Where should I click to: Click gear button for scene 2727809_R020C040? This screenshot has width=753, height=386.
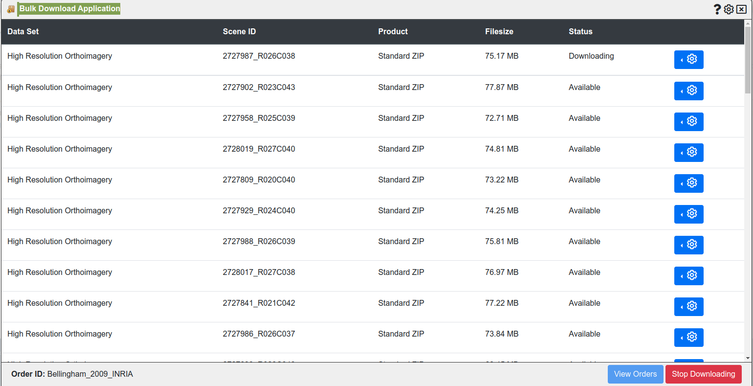(688, 183)
